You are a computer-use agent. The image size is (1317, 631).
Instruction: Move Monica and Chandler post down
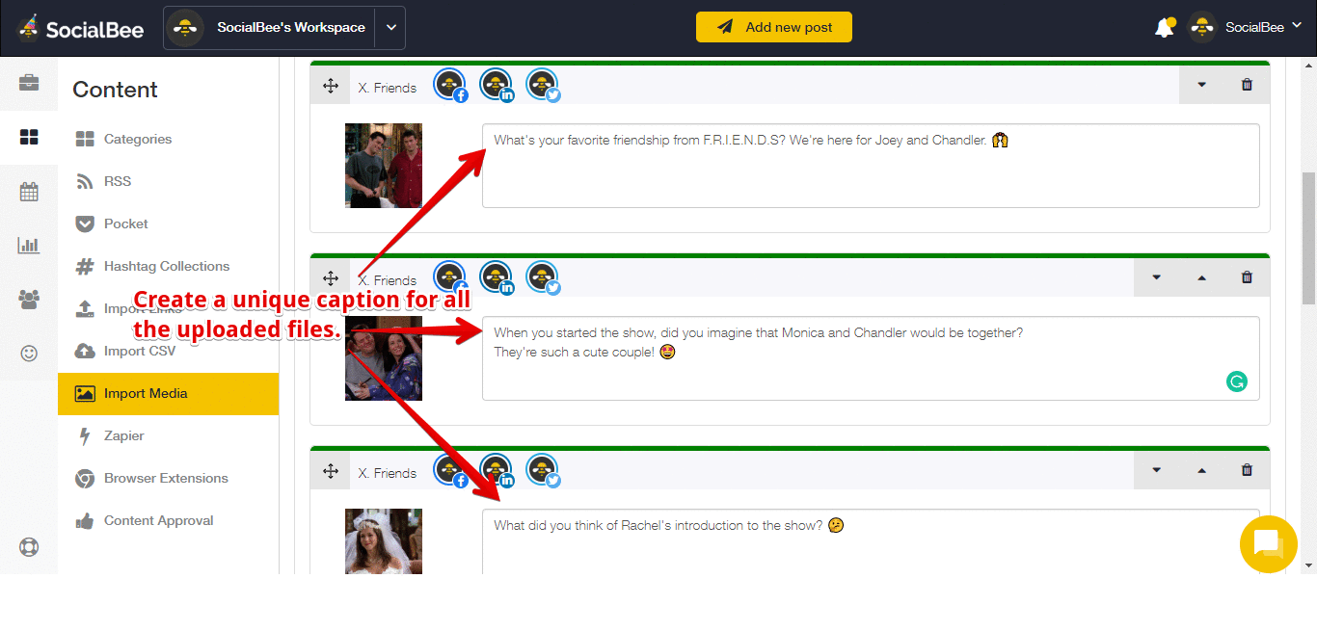[1156, 277]
